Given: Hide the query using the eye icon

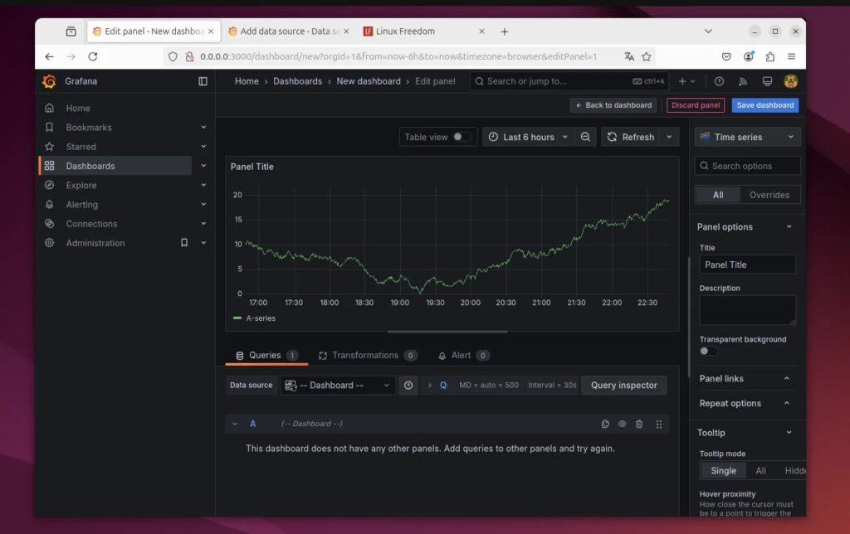Looking at the screenshot, I should [x=622, y=424].
